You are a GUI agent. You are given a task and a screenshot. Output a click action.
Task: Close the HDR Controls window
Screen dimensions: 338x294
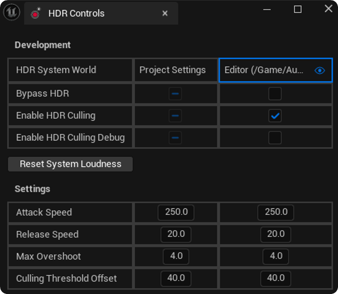328,9
